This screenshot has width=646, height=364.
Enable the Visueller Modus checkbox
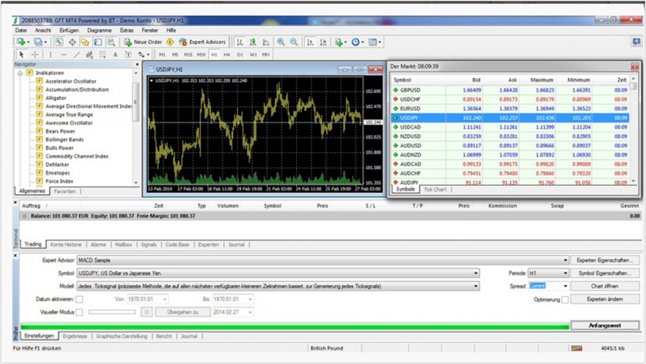(79, 312)
